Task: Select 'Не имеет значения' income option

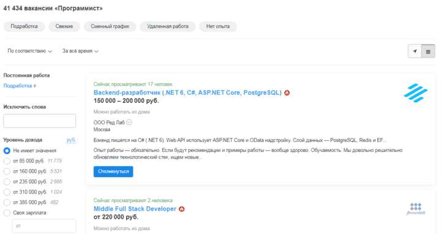Action: pos(7,151)
